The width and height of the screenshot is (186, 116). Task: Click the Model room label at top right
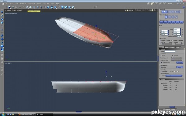[x=170, y=4]
